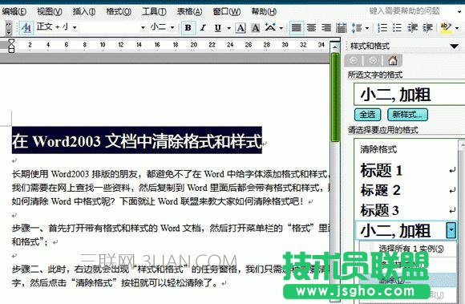Decrease paragraph indent
This screenshot has height=304, width=465.
[412, 28]
